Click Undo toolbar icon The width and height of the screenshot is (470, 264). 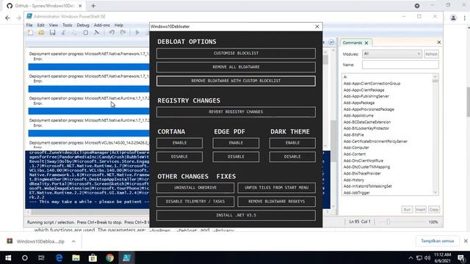pyautogui.click(x=112, y=32)
